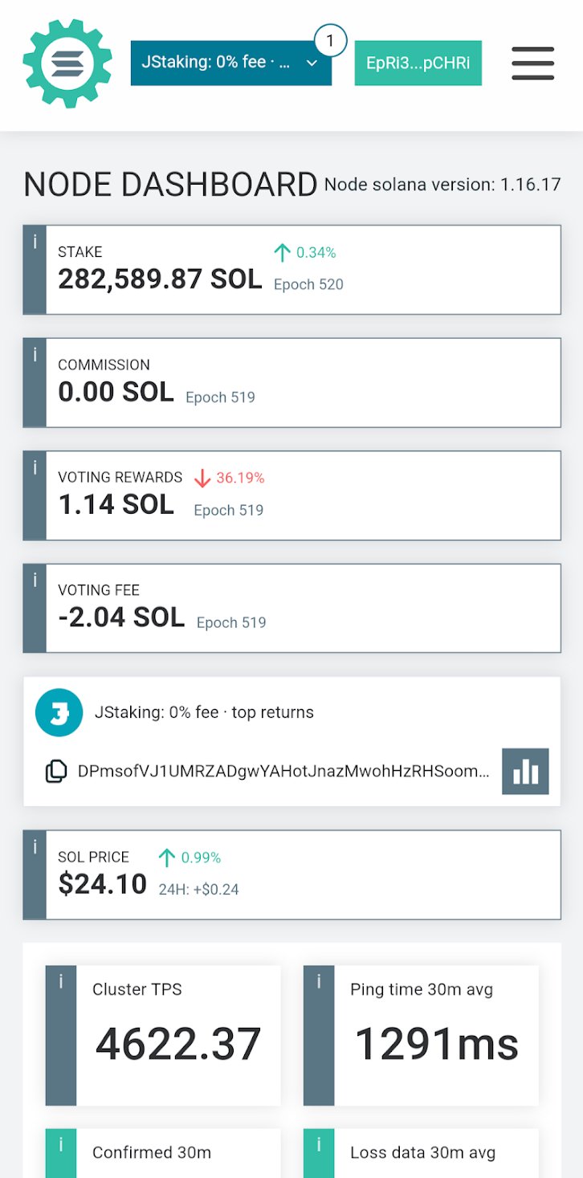
Task: Click the green up arrow beside 0.34%
Action: [281, 252]
